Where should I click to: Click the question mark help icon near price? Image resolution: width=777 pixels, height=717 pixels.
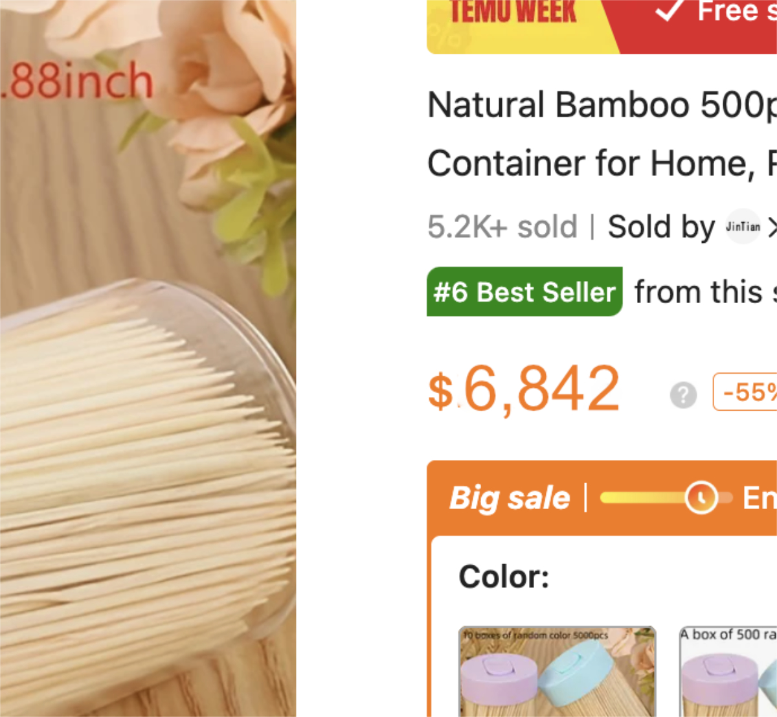683,394
